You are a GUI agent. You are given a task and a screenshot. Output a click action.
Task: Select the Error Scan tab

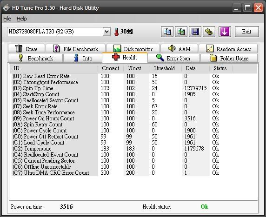(x=174, y=58)
